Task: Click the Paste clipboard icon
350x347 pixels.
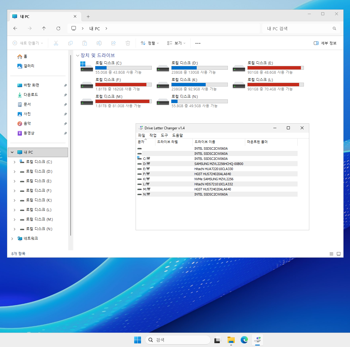Action: pyautogui.click(x=85, y=43)
